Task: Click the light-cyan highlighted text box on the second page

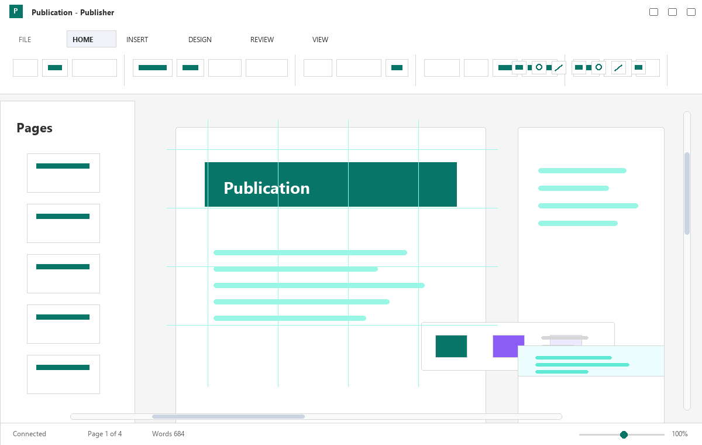Action: click(591, 361)
